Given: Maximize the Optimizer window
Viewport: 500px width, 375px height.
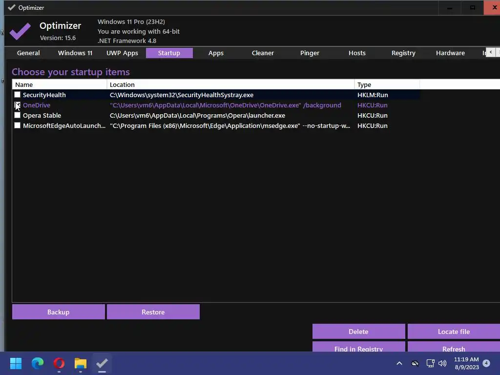Looking at the screenshot, I should tap(473, 8).
